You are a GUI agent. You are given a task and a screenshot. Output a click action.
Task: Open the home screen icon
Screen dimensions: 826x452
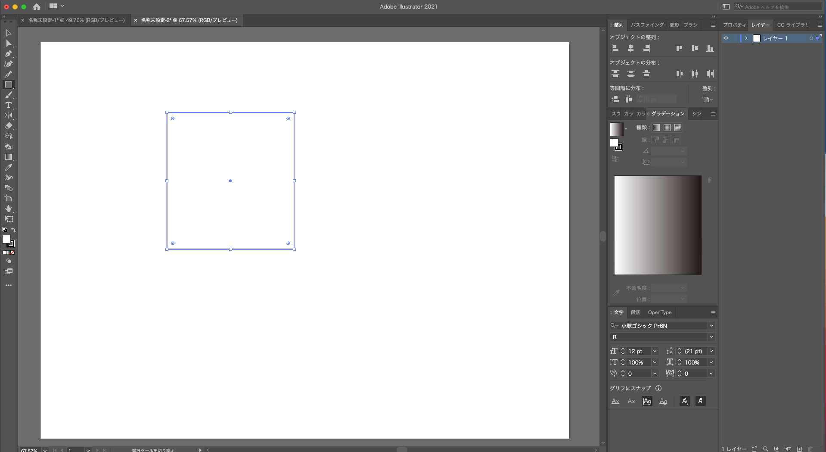point(37,6)
